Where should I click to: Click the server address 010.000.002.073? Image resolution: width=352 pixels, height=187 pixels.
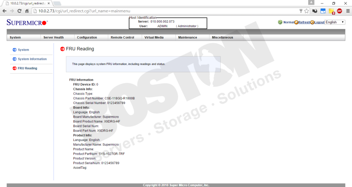pyautogui.click(x=162, y=21)
